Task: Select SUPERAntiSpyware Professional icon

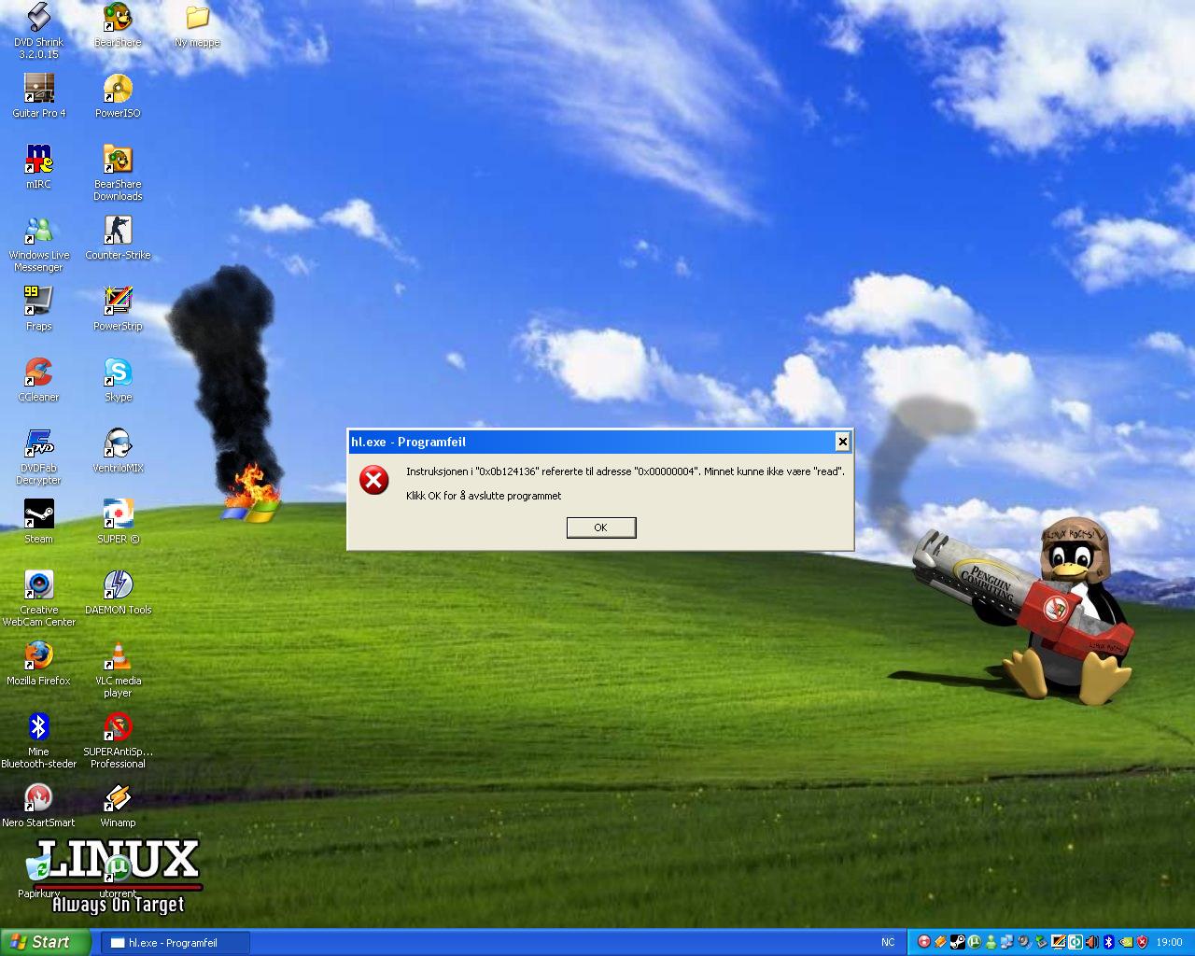Action: pos(118,740)
